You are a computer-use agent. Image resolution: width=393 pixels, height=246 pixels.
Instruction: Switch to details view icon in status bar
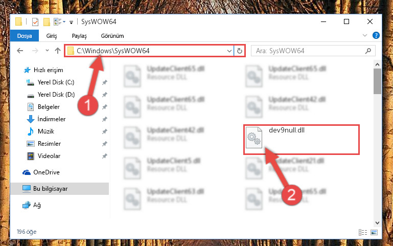click(363, 233)
